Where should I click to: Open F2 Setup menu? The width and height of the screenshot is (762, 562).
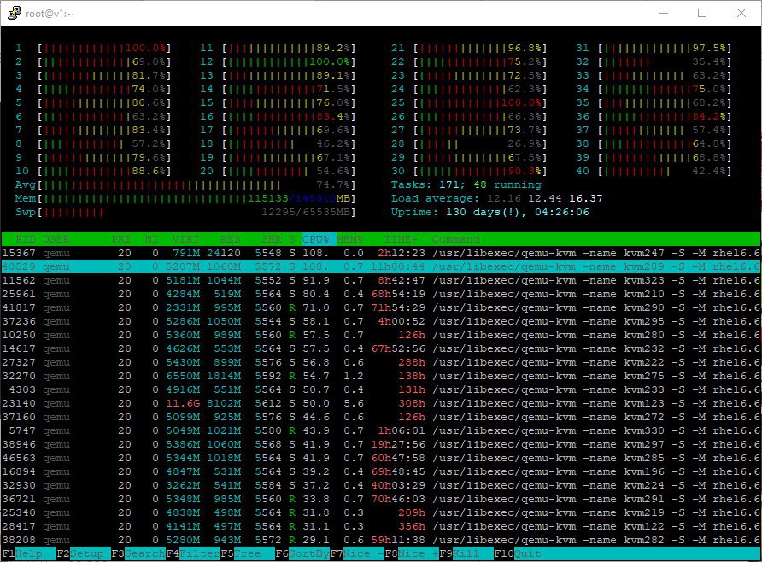[83, 553]
